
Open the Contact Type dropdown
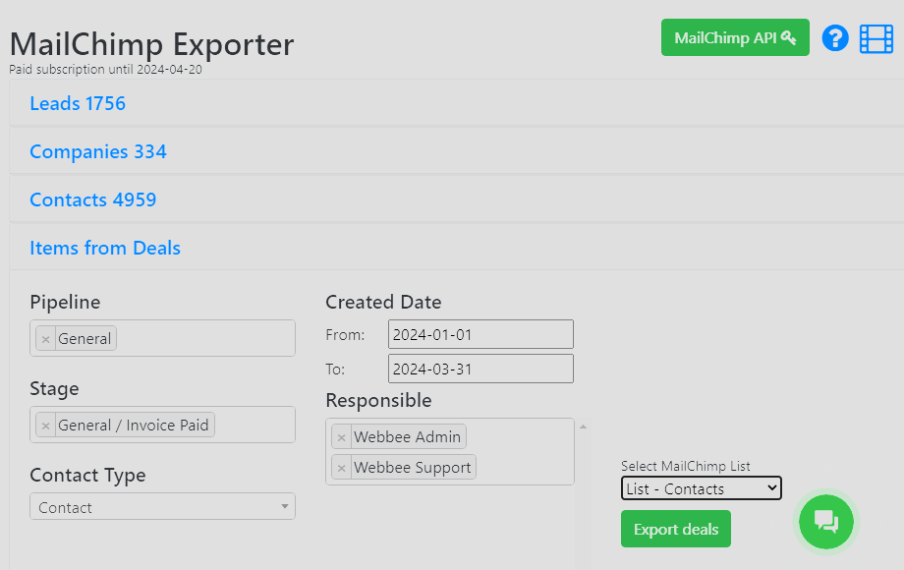[162, 507]
